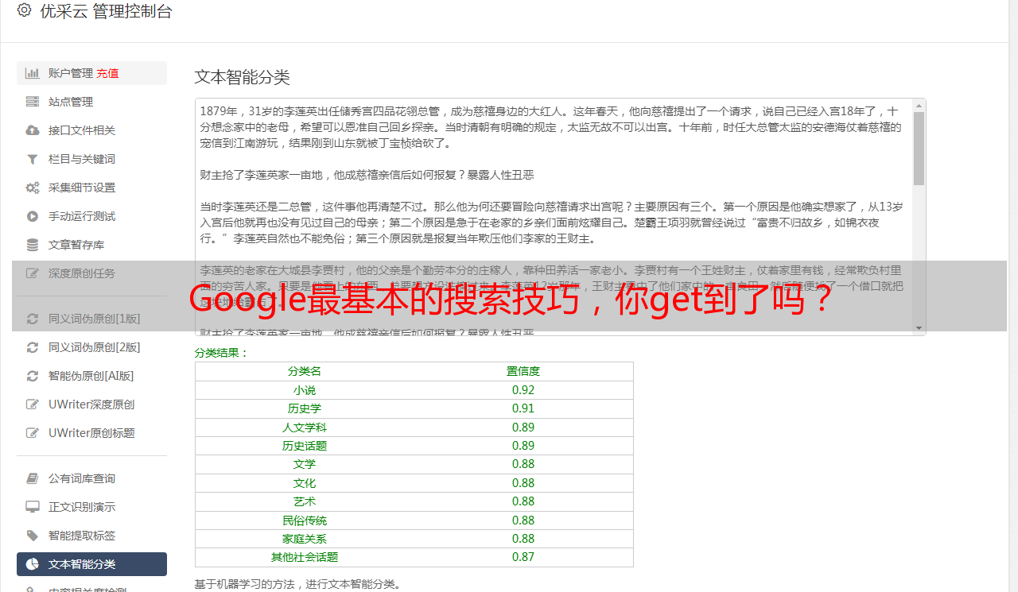Open 文章暂存库

click(x=91, y=245)
